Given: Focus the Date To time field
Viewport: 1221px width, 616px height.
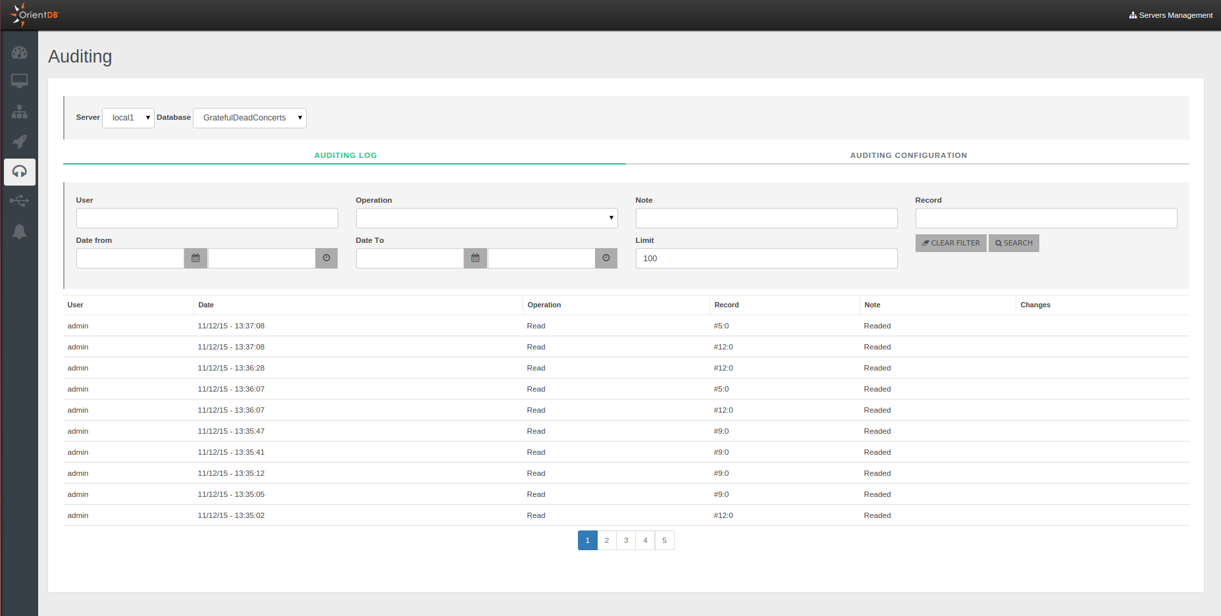Looking at the screenshot, I should [x=542, y=258].
